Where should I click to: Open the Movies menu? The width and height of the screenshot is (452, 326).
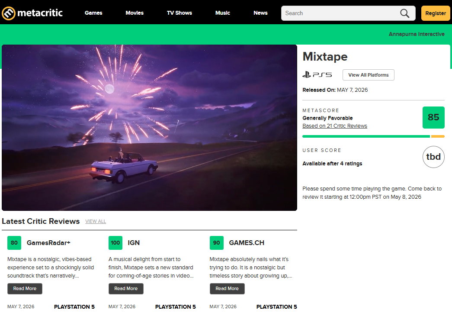coord(135,13)
